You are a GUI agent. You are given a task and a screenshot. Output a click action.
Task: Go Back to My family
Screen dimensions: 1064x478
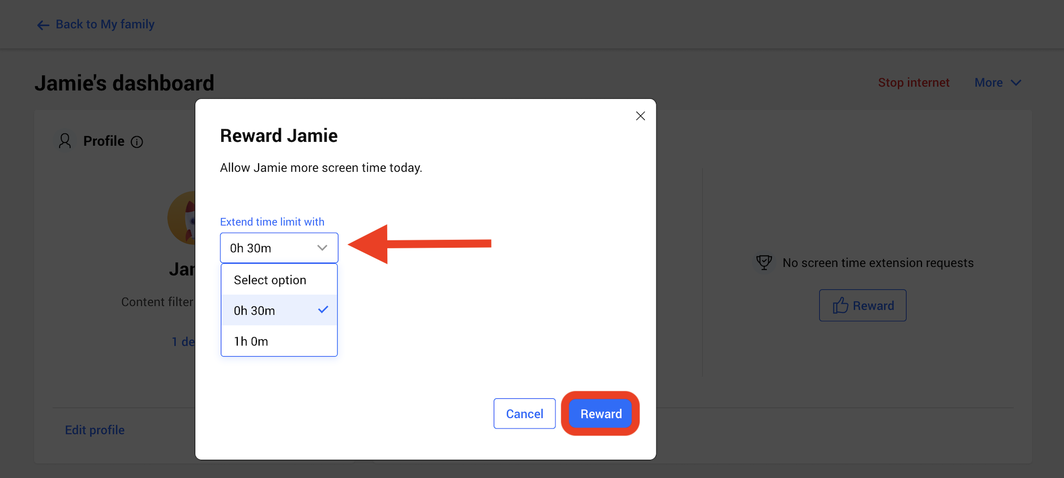click(105, 24)
